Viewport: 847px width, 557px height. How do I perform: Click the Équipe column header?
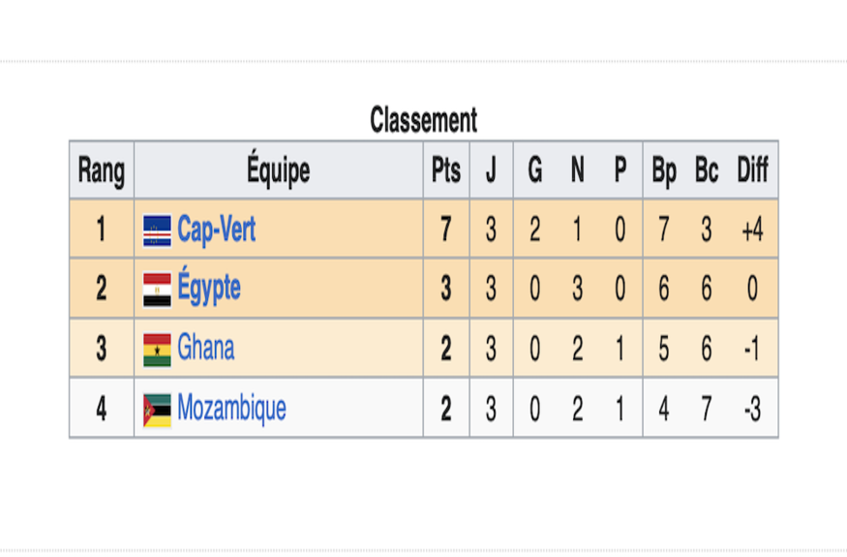[x=279, y=170]
